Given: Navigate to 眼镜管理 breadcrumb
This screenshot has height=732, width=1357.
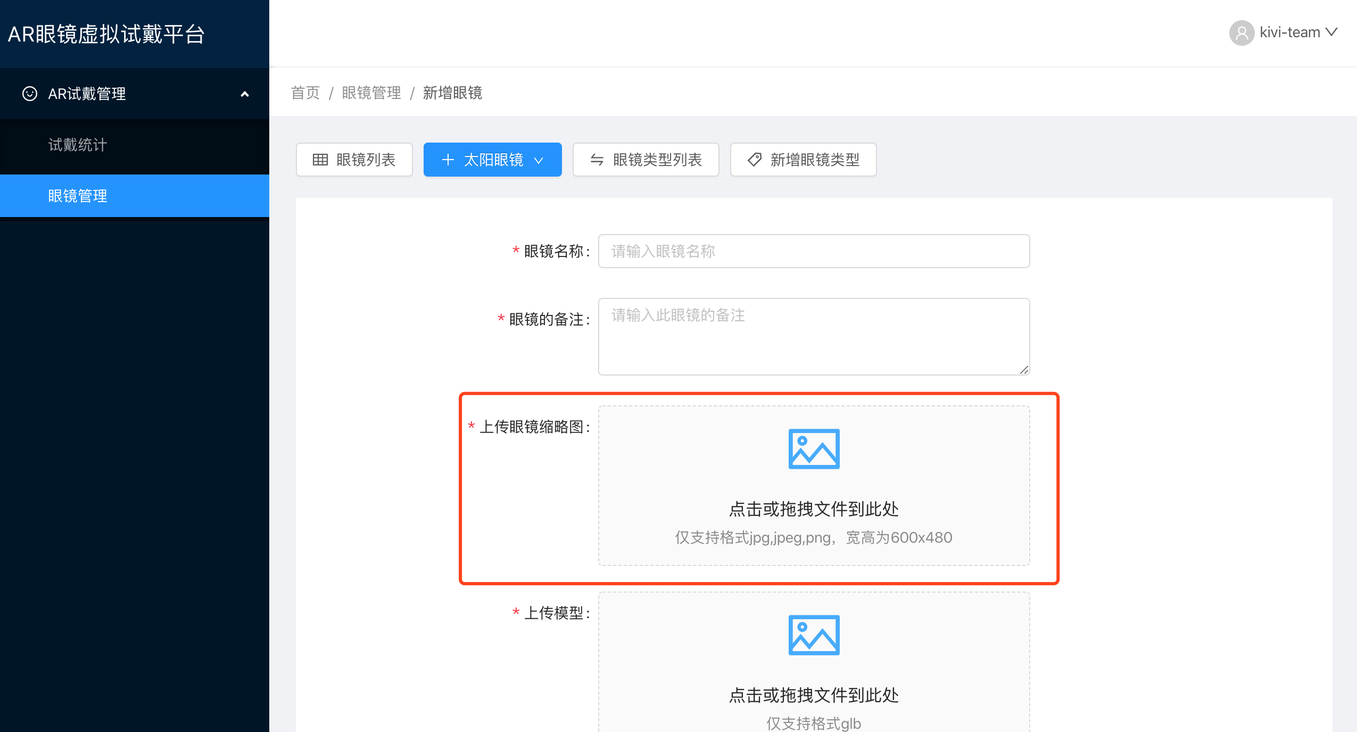Looking at the screenshot, I should click(371, 93).
